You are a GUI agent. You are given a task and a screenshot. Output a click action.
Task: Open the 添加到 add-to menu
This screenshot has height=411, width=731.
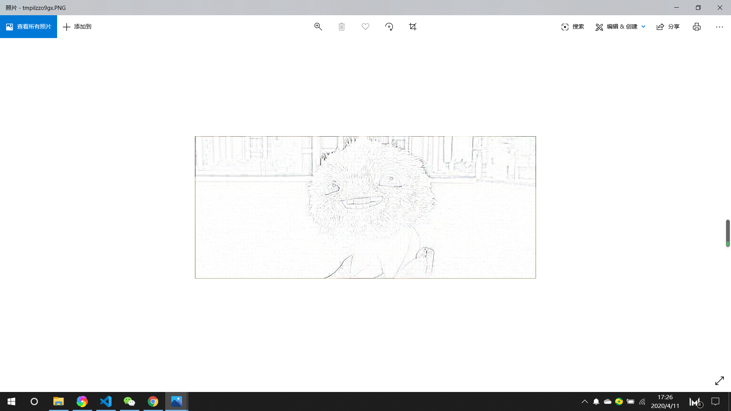(77, 27)
